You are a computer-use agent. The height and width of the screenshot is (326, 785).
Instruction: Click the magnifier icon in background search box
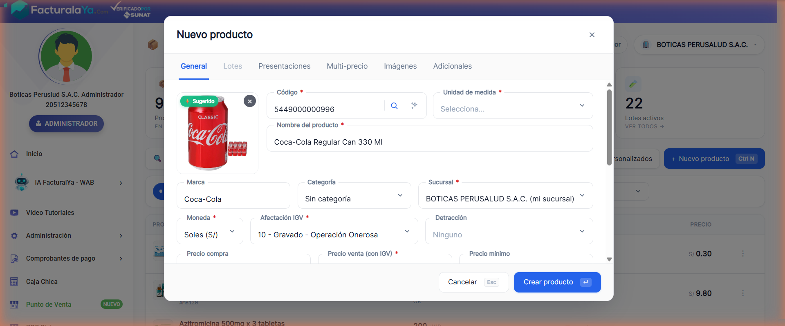click(157, 159)
